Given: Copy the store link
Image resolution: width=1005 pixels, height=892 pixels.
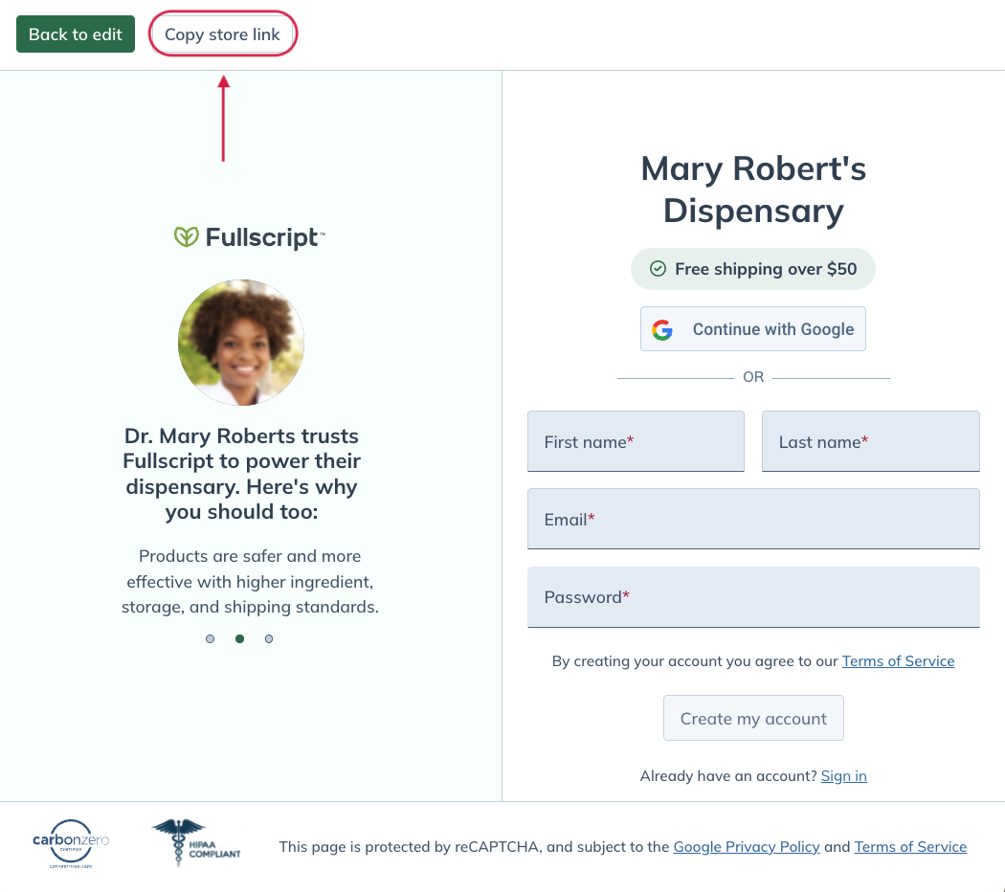Looking at the screenshot, I should (x=222, y=33).
